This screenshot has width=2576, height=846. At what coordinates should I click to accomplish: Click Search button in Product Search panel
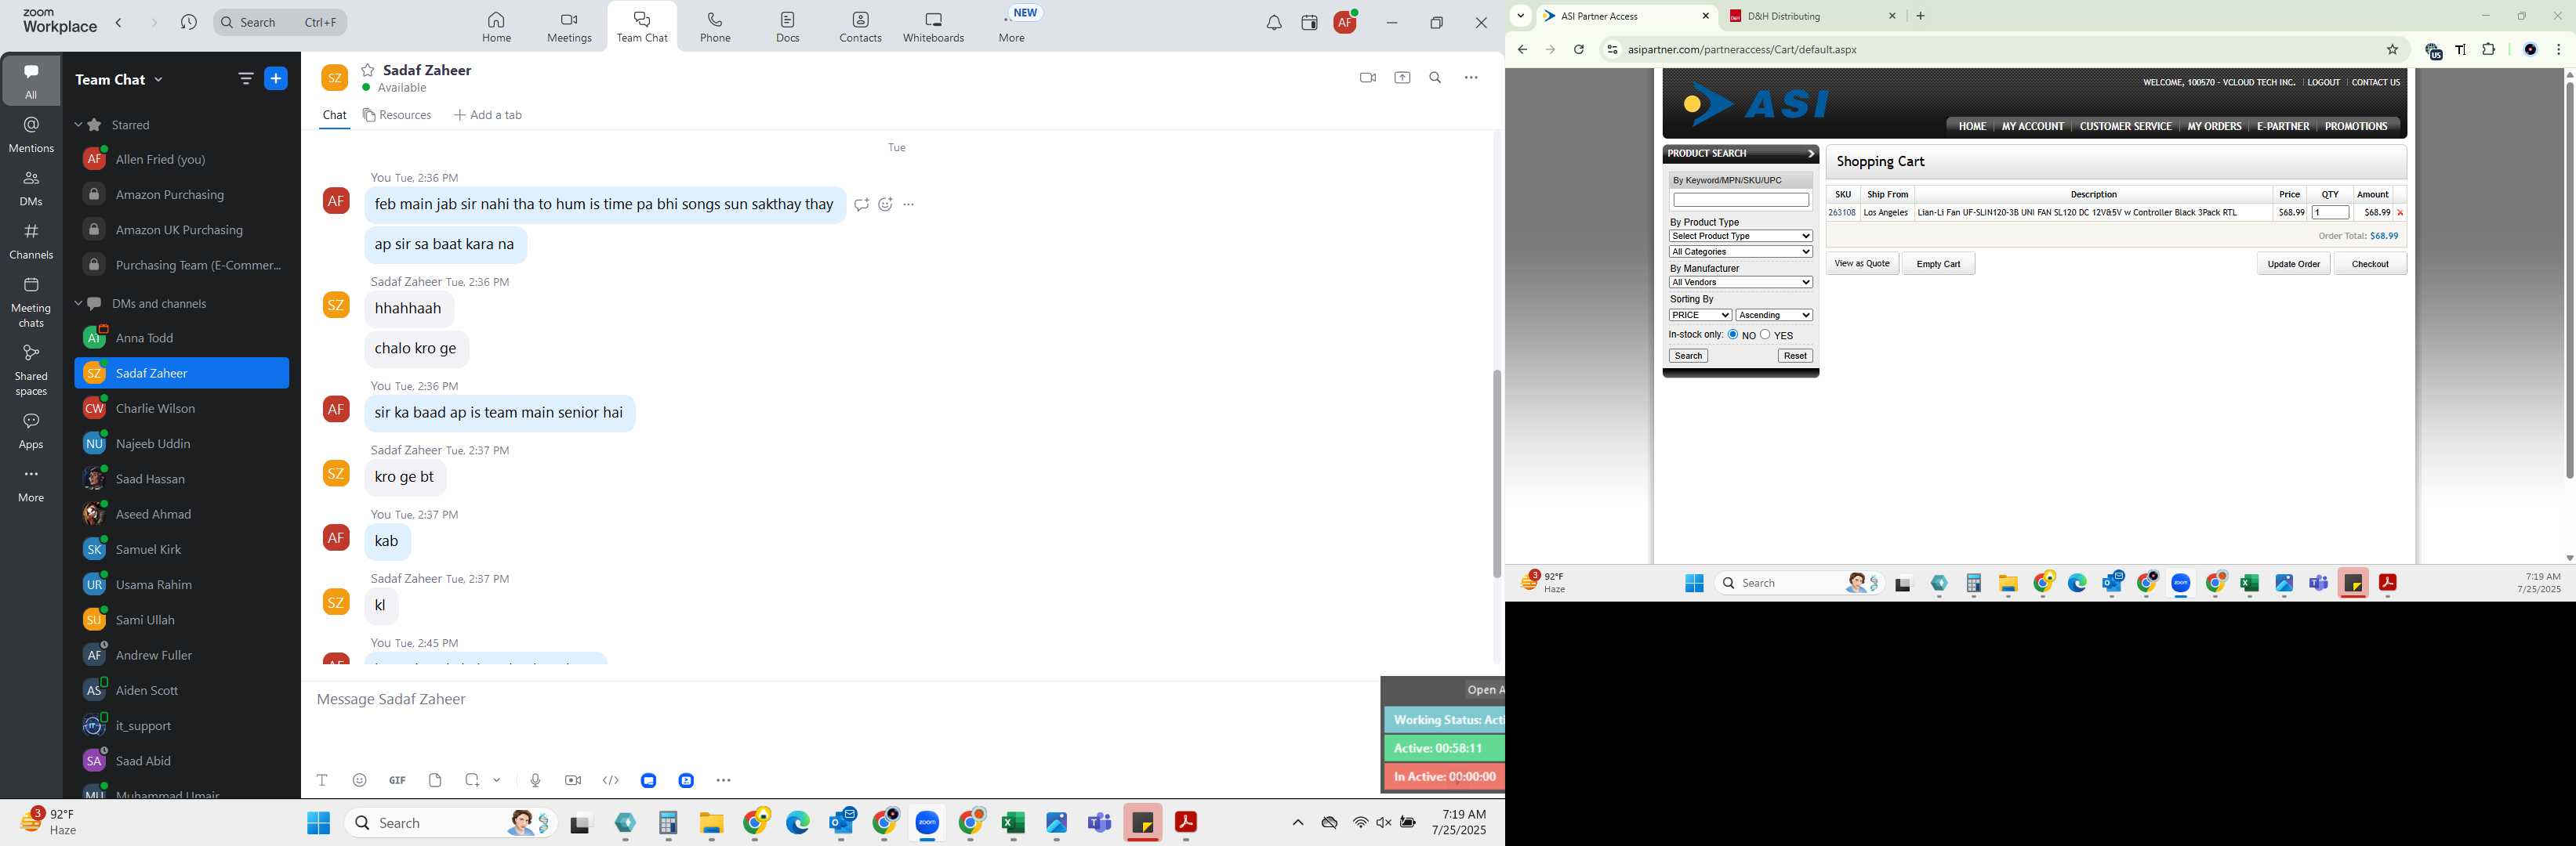pos(1688,356)
